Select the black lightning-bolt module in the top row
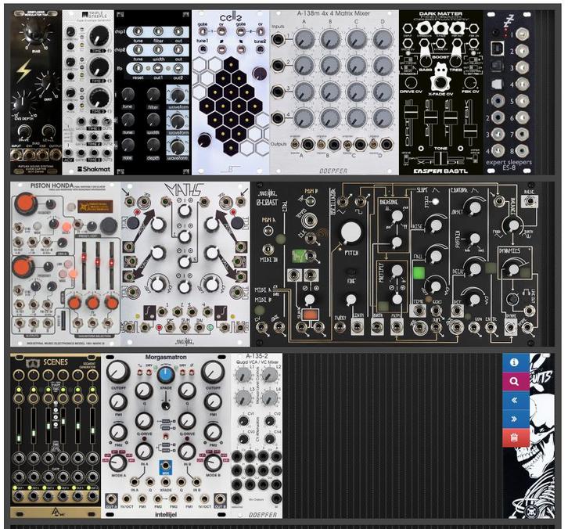 point(36,92)
